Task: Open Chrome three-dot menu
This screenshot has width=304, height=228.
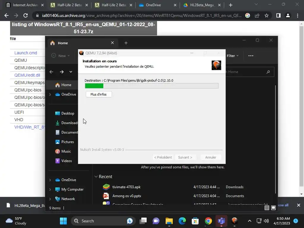Action: tap(297, 15)
